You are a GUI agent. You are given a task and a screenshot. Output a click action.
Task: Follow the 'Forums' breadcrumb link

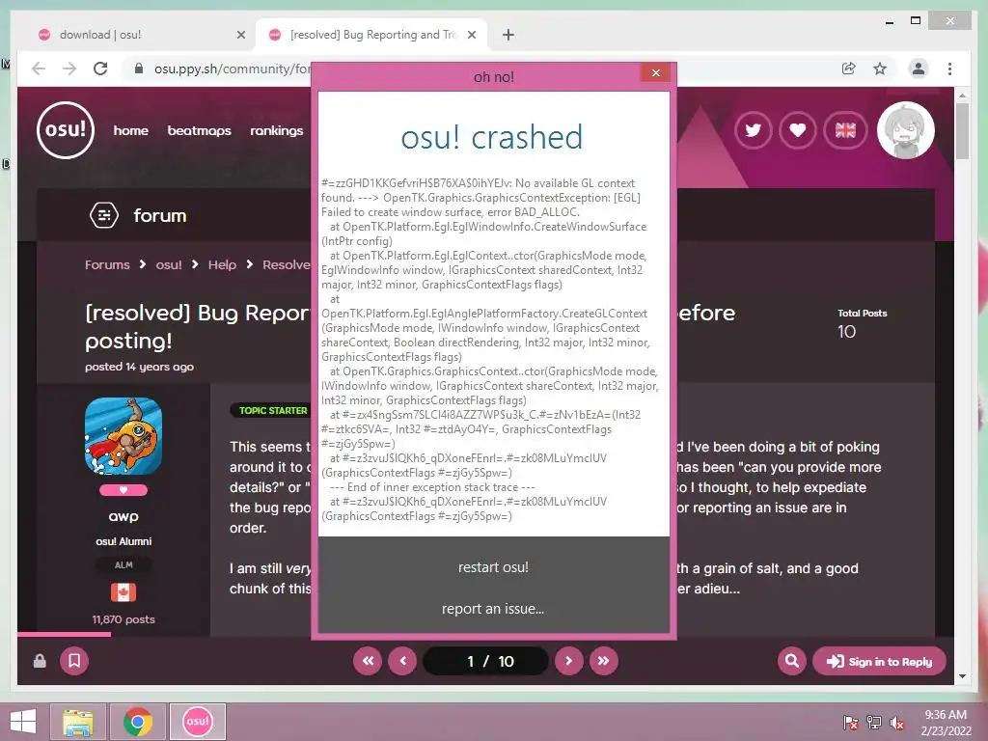[x=107, y=264]
